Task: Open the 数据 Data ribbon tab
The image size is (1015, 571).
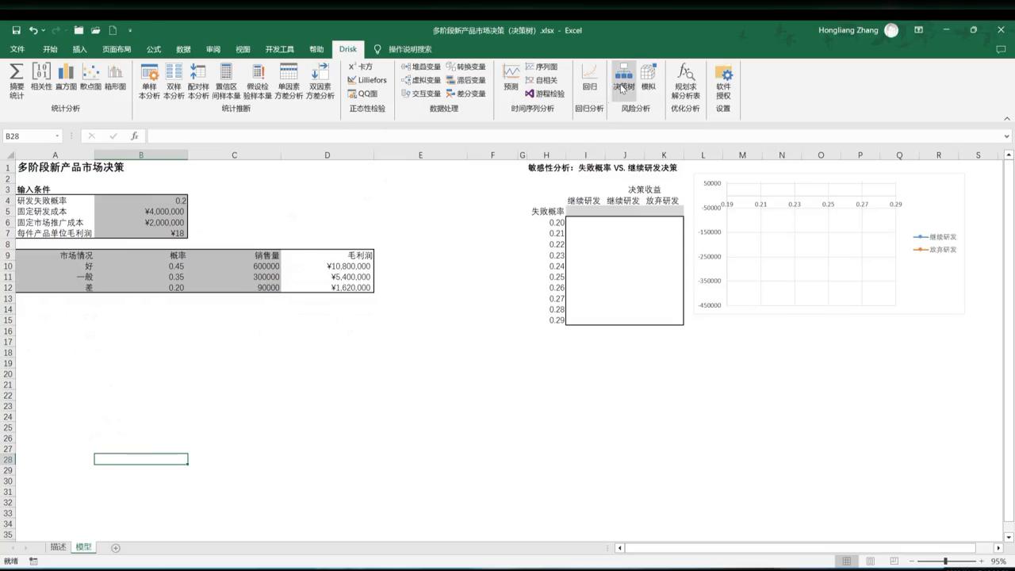Action: coord(183,49)
